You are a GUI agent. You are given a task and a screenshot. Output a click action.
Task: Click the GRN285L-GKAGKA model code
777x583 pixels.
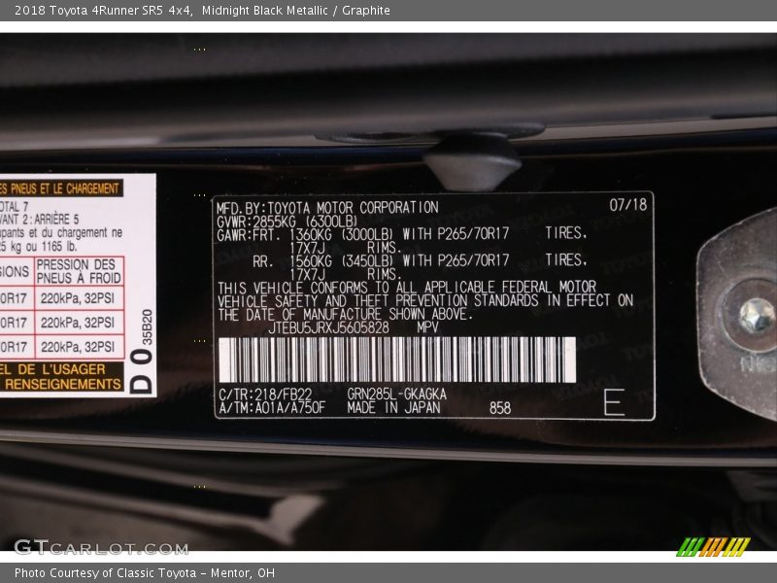click(396, 394)
